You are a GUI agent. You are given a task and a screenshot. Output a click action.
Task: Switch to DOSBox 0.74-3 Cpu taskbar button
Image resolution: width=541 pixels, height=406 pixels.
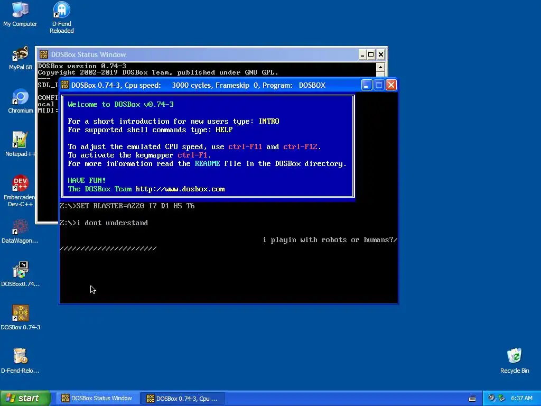pos(183,398)
